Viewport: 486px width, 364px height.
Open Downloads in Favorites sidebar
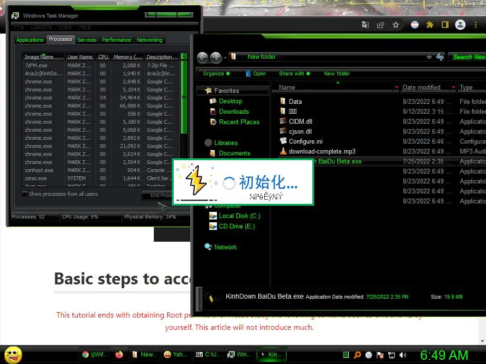(234, 112)
